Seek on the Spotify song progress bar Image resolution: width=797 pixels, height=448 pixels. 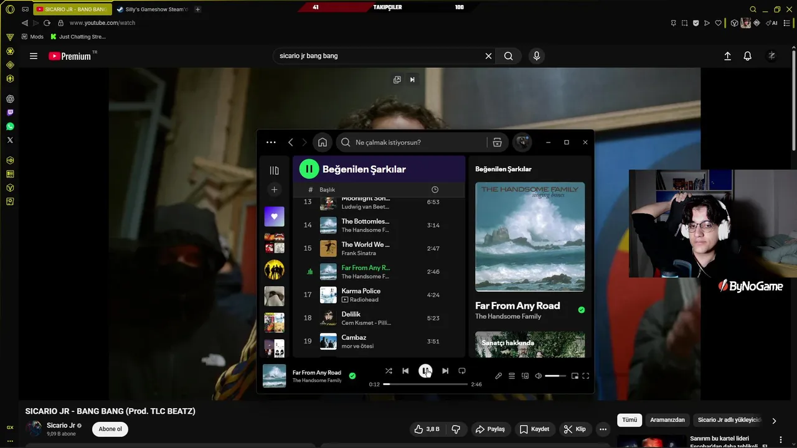[427, 384]
